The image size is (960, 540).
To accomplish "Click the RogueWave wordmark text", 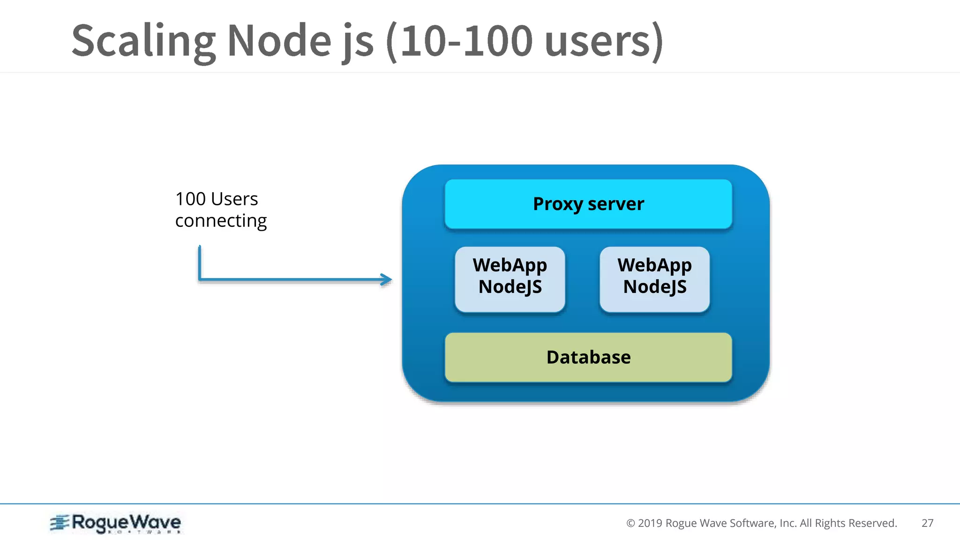I will coord(127,522).
